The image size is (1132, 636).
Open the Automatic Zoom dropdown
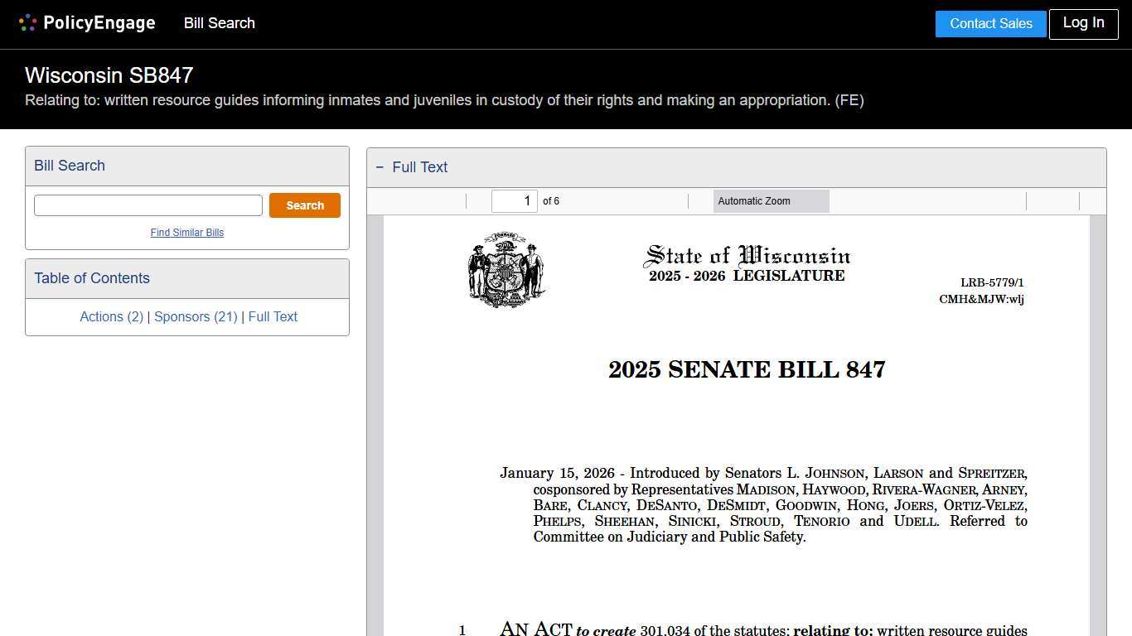[x=771, y=201]
